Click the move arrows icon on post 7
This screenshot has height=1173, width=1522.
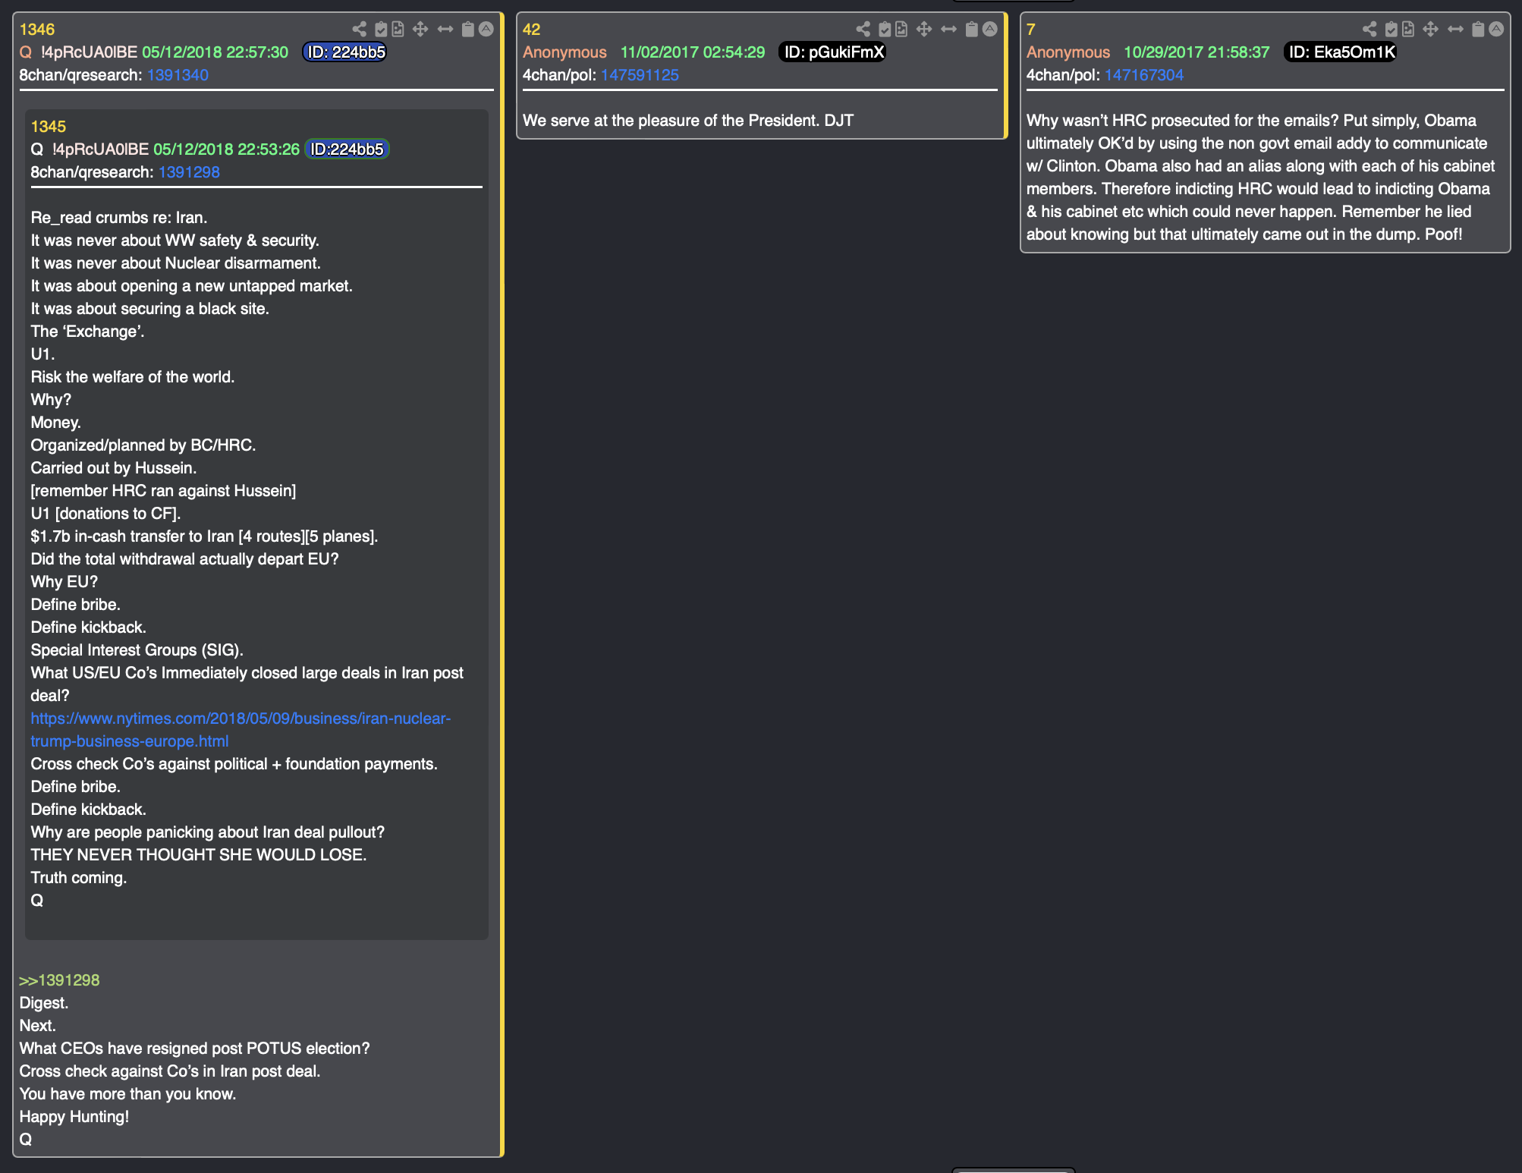(x=1430, y=29)
